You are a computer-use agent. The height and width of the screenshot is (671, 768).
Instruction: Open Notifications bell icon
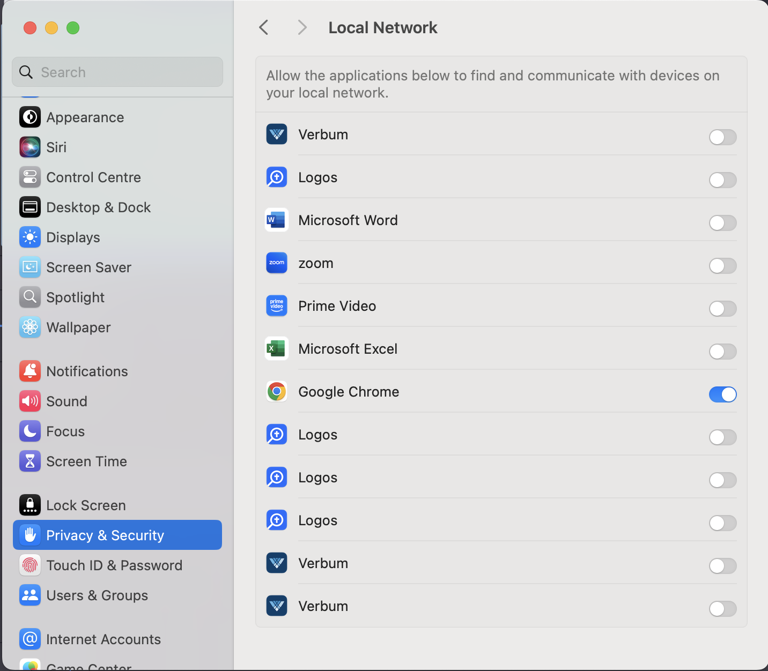pyautogui.click(x=30, y=371)
